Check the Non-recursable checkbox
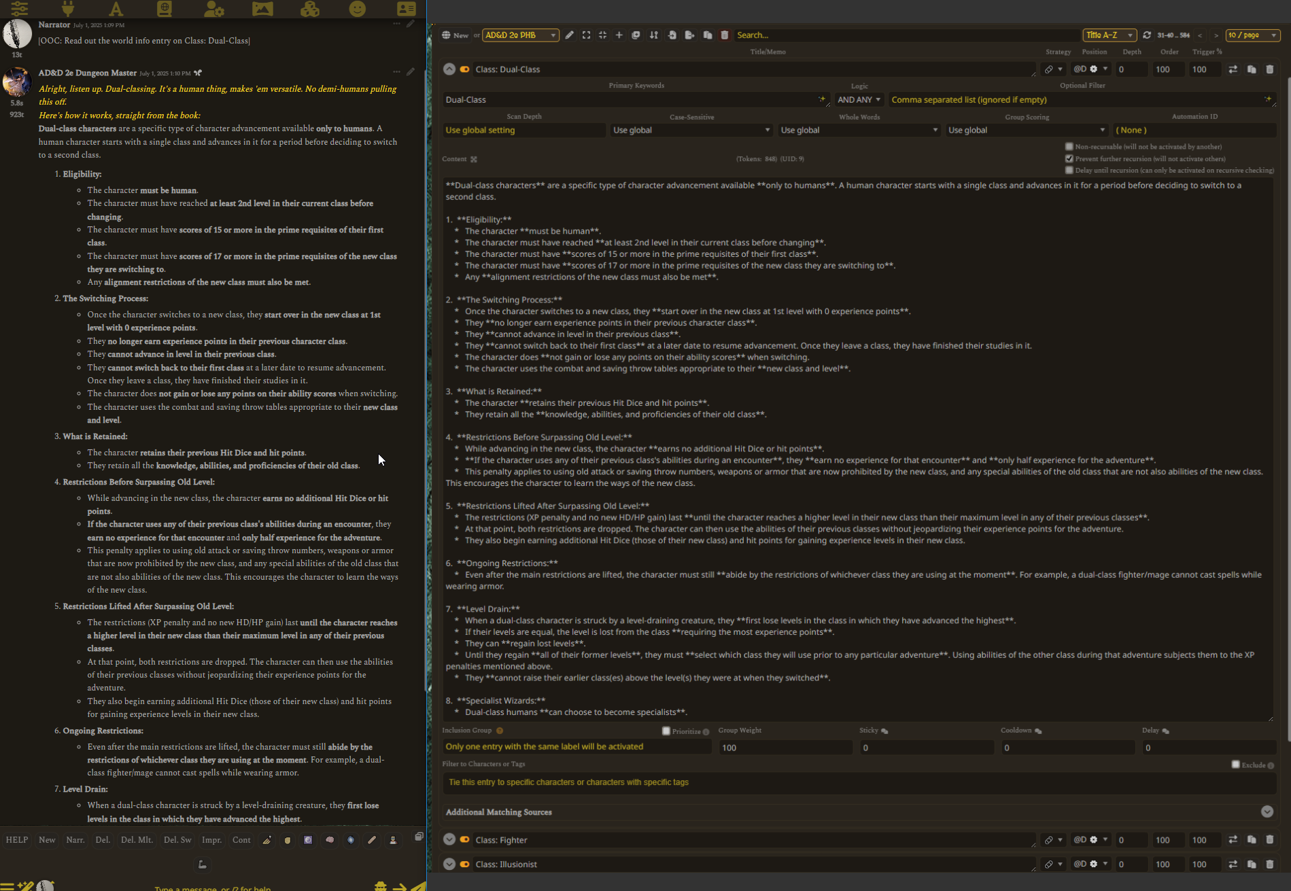 point(1069,147)
